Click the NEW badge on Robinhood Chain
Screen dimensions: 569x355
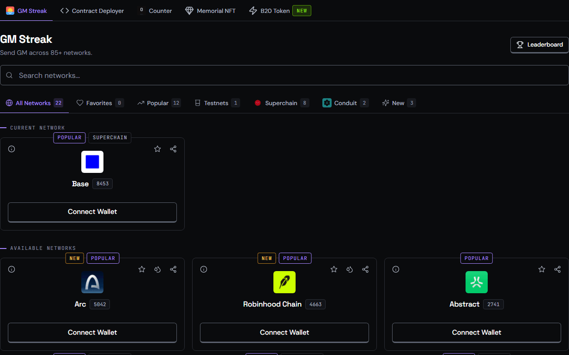pyautogui.click(x=267, y=258)
